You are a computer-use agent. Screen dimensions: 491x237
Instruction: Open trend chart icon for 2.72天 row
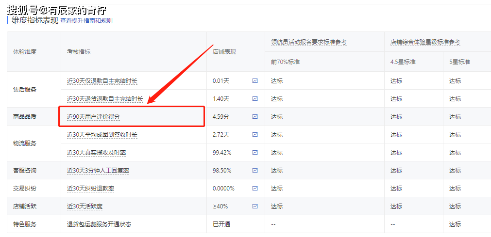[x=255, y=134]
